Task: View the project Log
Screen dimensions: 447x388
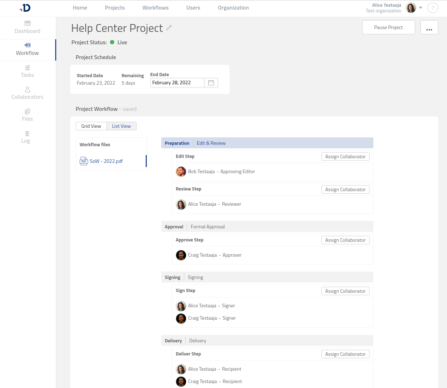Action: pyautogui.click(x=26, y=137)
